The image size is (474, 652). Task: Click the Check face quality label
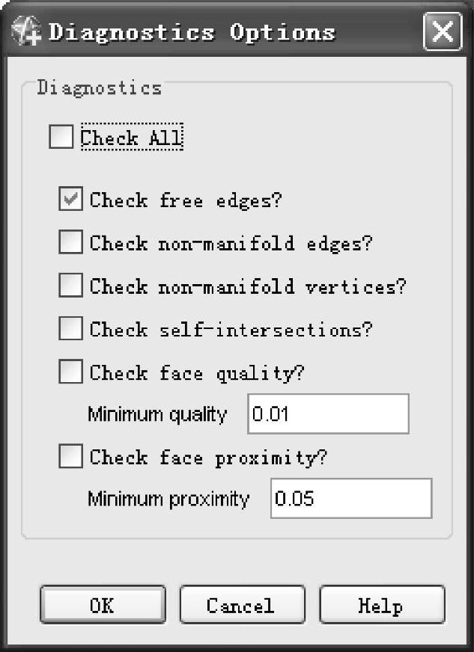tap(197, 373)
